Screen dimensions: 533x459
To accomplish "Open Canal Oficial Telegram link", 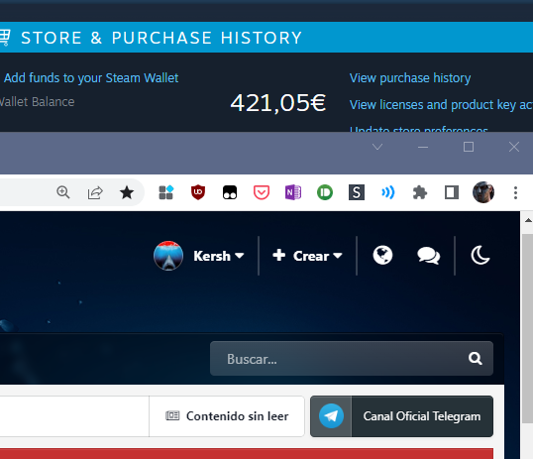I will click(421, 416).
